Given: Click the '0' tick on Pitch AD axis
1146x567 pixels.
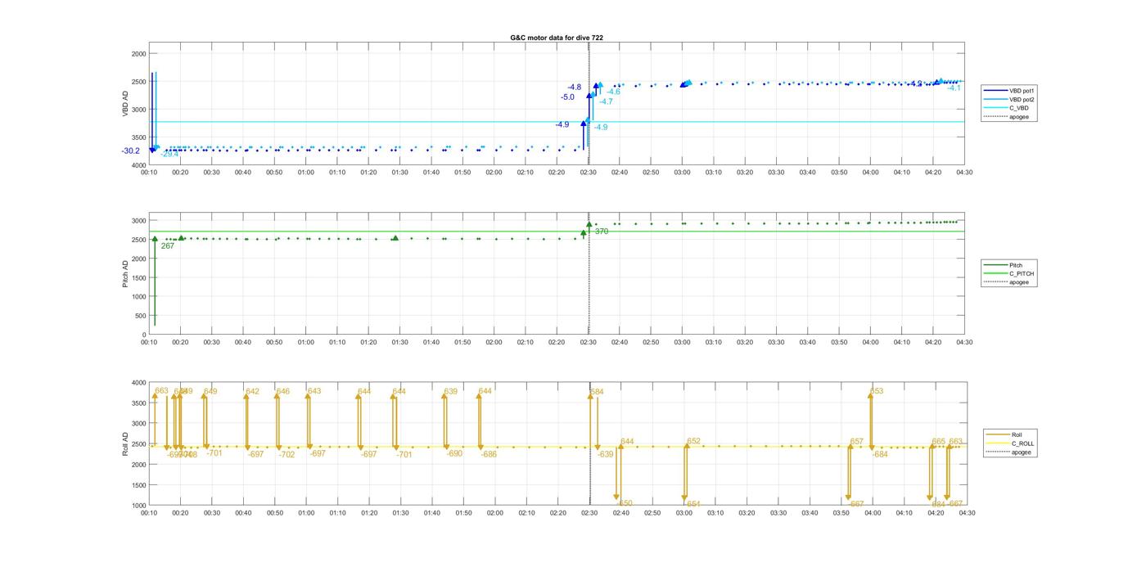Looking at the screenshot, I should [145, 335].
